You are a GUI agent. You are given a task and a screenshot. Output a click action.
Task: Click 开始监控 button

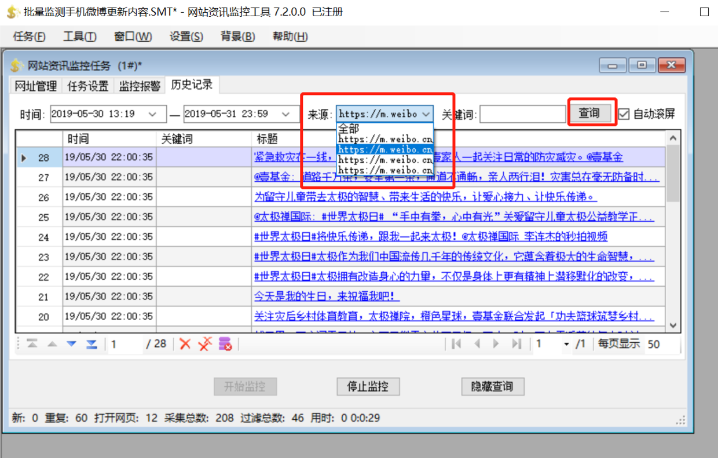246,386
